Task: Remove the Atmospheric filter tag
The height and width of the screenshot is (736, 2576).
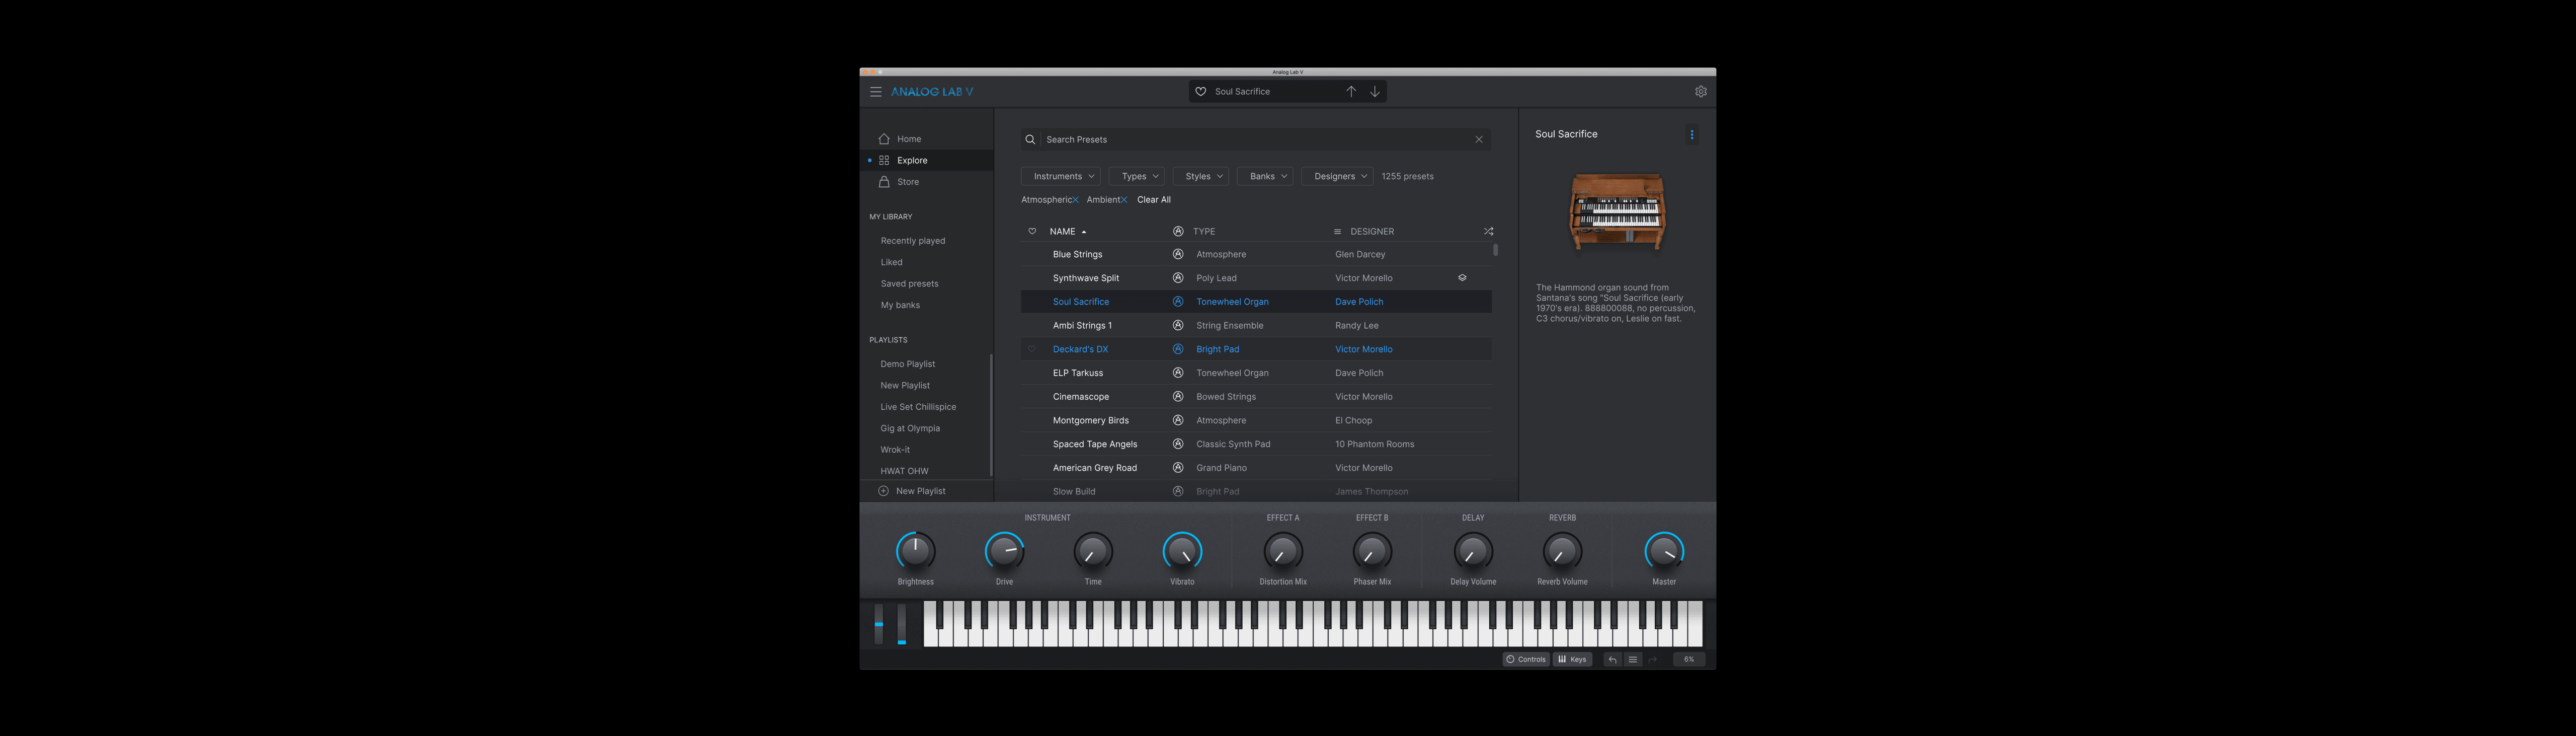Action: pyautogui.click(x=1077, y=199)
